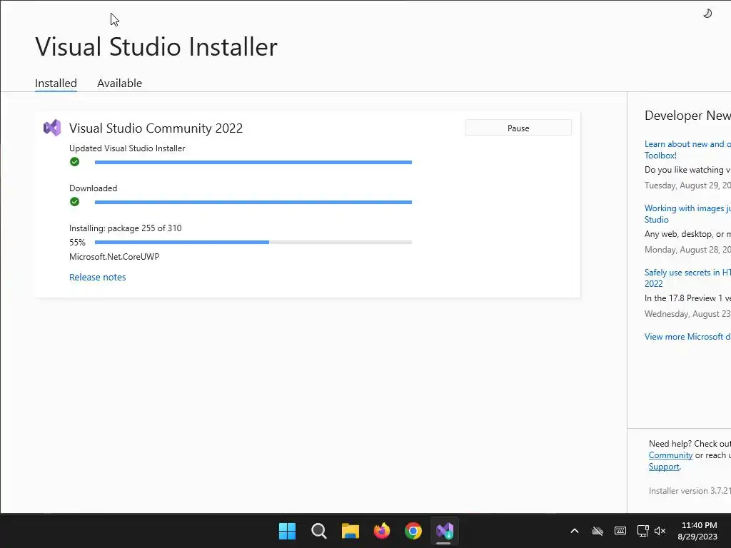Click 'Installing: package 255 of 310' text
This screenshot has width=731, height=548.
pyautogui.click(x=126, y=228)
